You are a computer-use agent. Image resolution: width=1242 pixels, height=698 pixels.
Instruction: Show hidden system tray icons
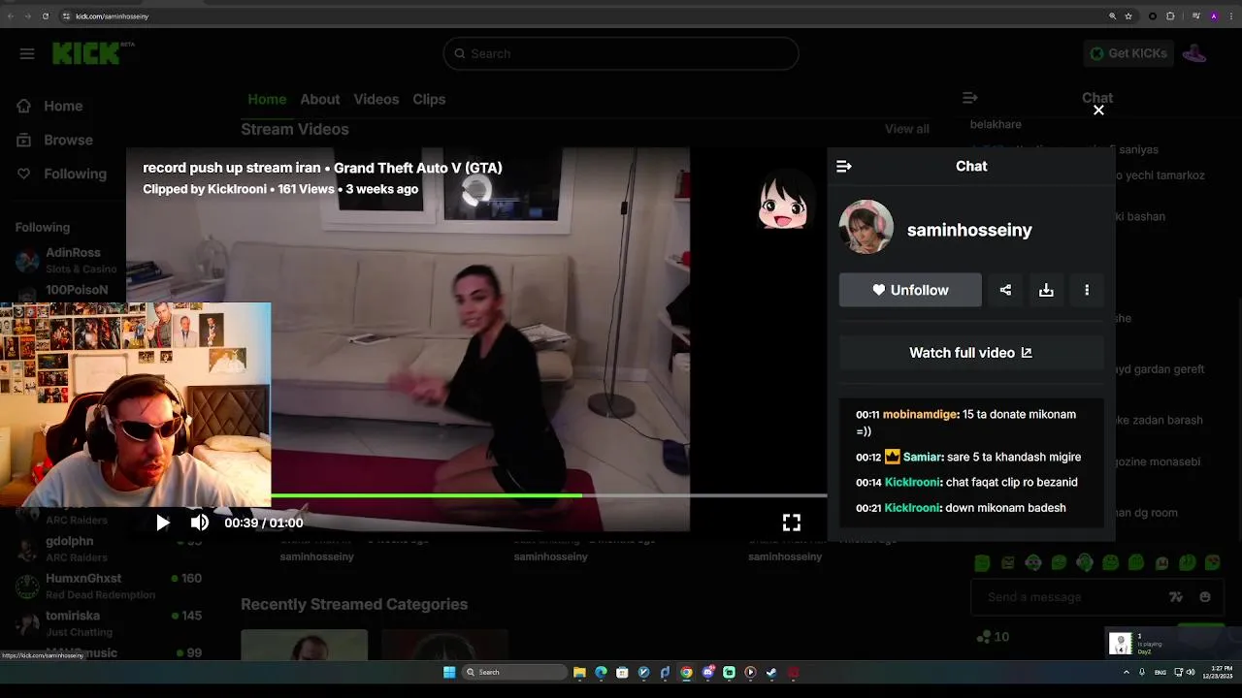pyautogui.click(x=1127, y=672)
